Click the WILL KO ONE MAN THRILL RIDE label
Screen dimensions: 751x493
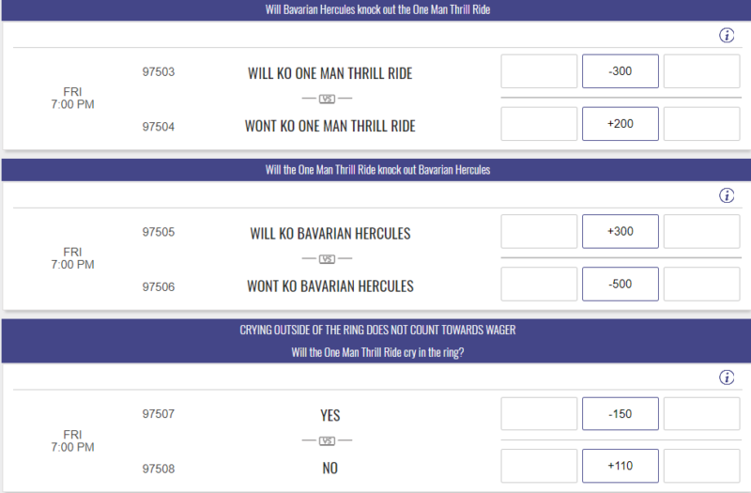(330, 73)
